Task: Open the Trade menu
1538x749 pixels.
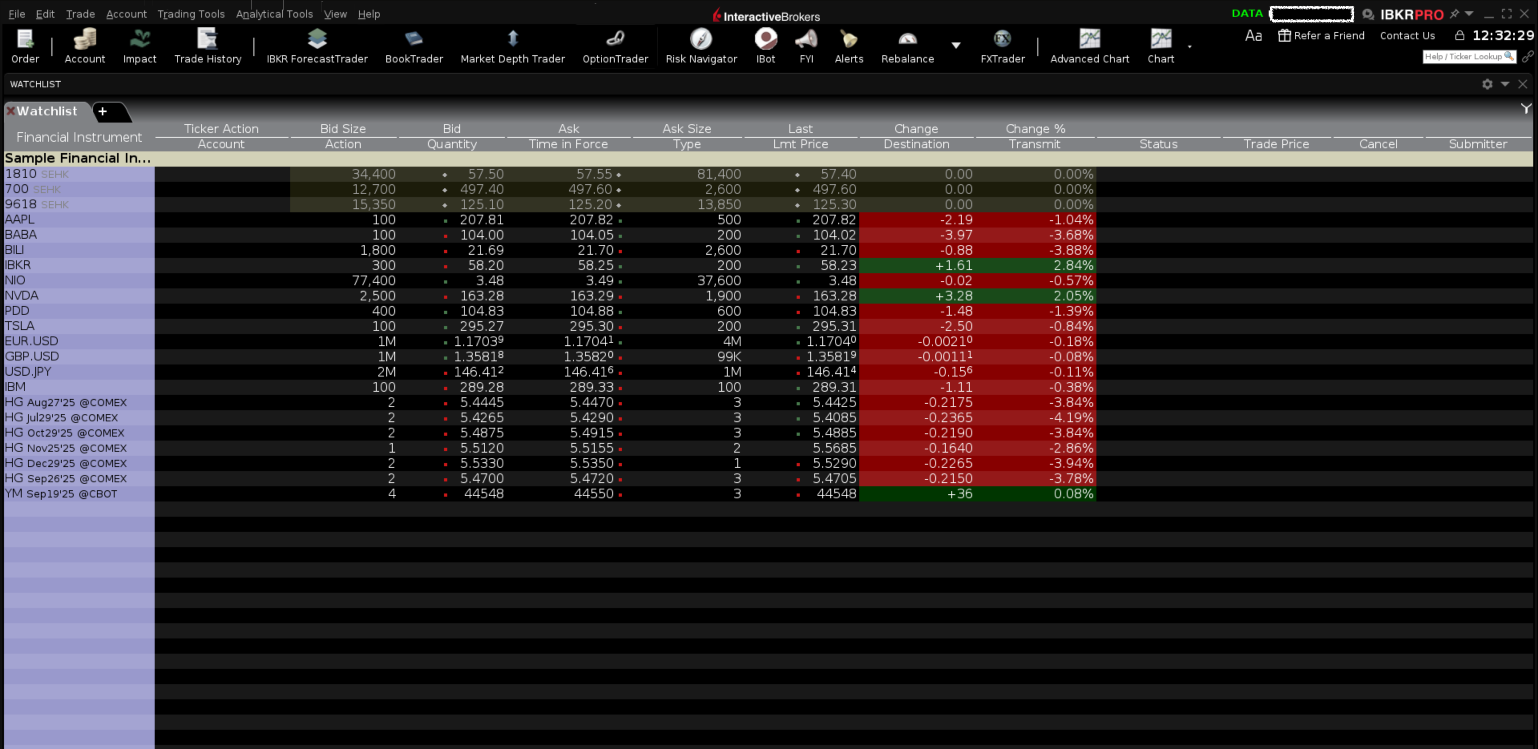Action: (80, 14)
